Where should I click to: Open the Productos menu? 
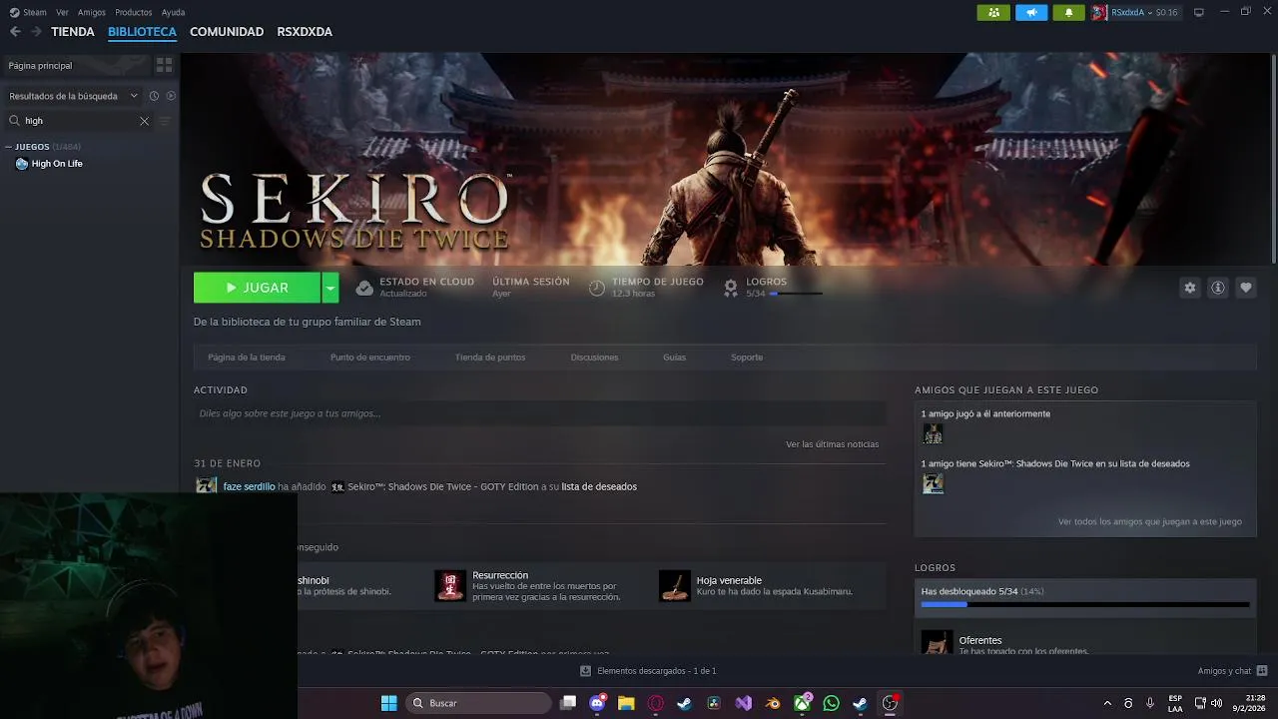tap(134, 12)
